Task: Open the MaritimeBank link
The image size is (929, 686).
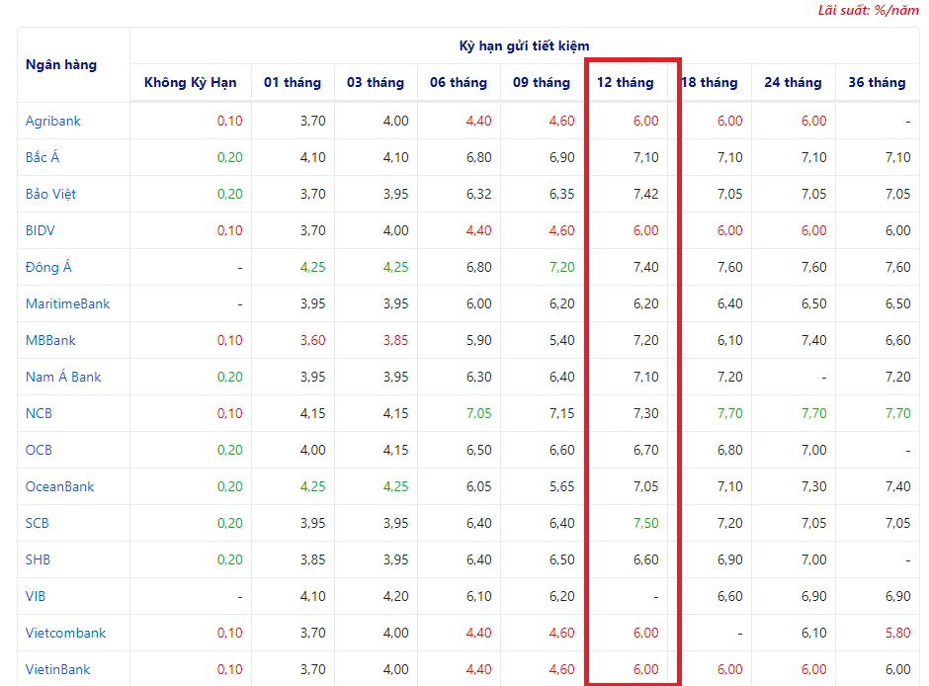Action: point(67,303)
